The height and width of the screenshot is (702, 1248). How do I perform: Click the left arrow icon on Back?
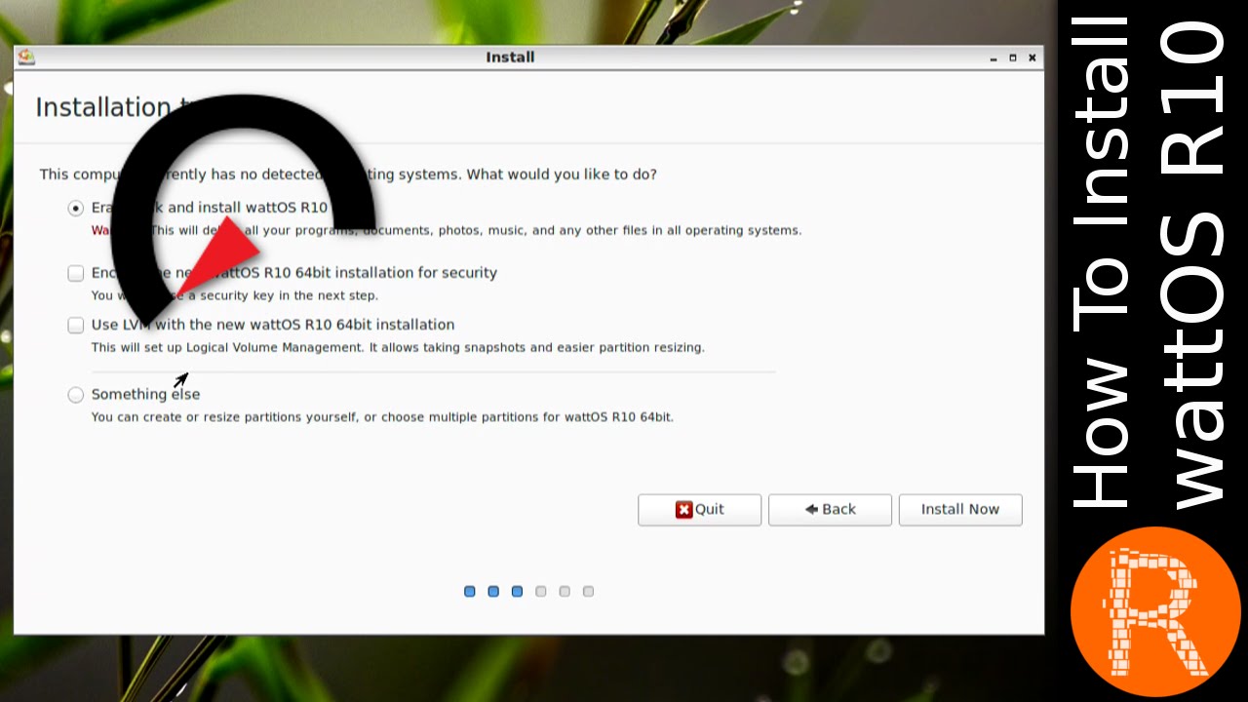tap(811, 509)
